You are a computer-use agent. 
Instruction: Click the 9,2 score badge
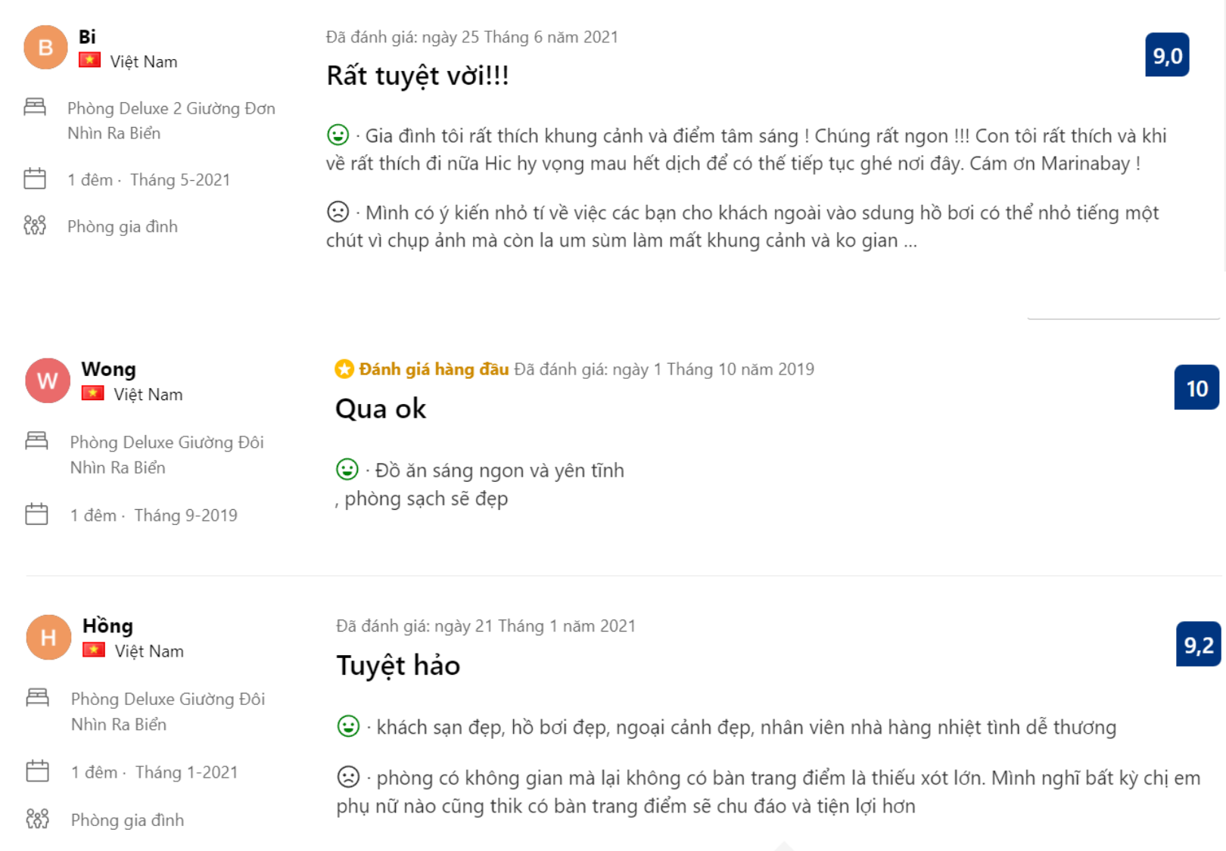pos(1198,644)
